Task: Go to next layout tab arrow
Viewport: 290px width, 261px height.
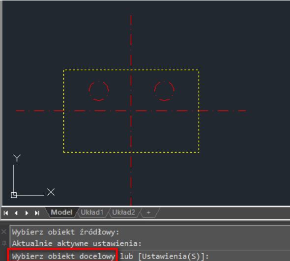Action: pyautogui.click(x=27, y=213)
